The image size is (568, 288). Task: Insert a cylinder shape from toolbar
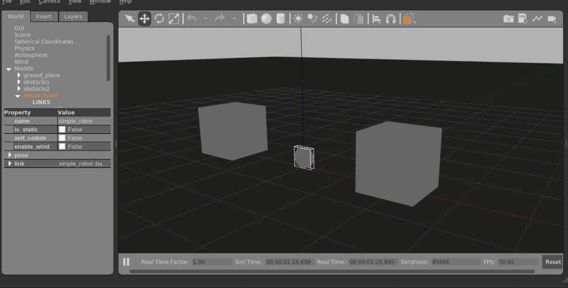[x=281, y=19]
